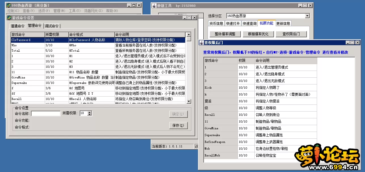Select the GiveMine row in 游戏命令设置
This screenshot has width=365, height=172.
click(x=98, y=77)
